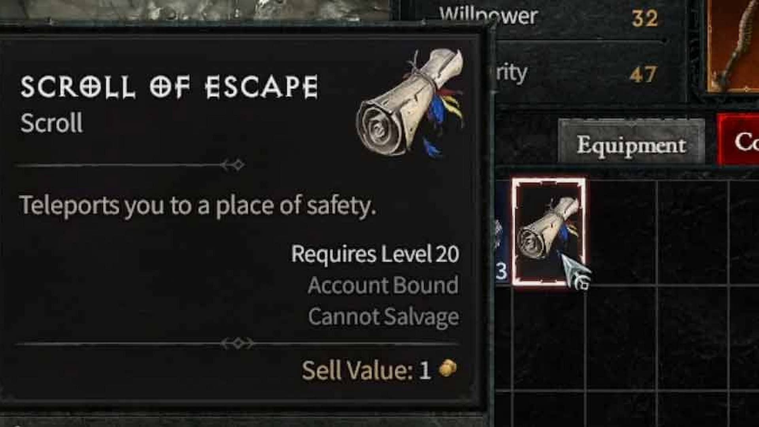Click the Scroll of Escape title text
759x427 pixels.
click(x=169, y=87)
